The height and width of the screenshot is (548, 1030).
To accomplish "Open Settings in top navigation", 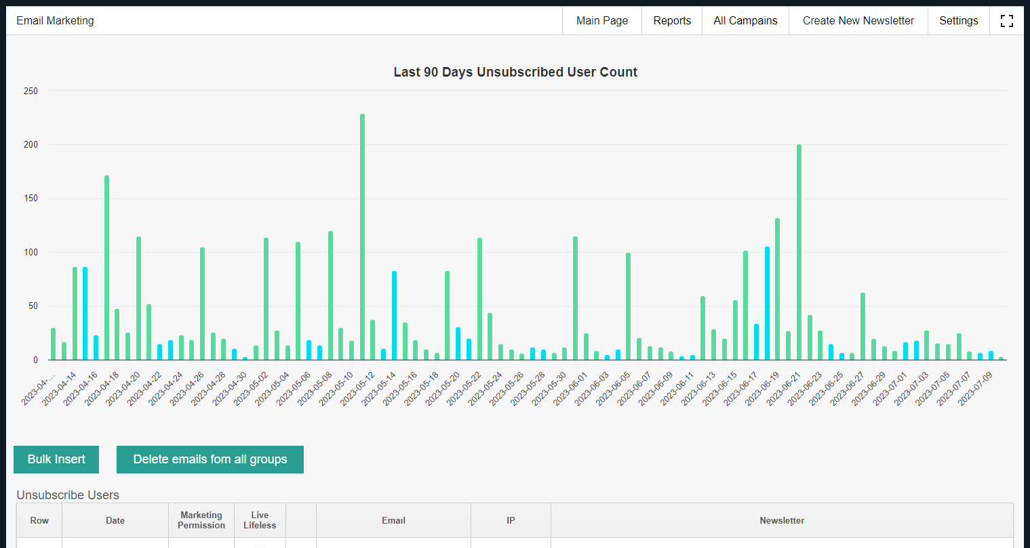I will 958,21.
